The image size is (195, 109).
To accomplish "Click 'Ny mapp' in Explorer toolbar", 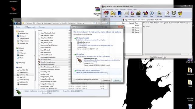I will click(42, 27).
